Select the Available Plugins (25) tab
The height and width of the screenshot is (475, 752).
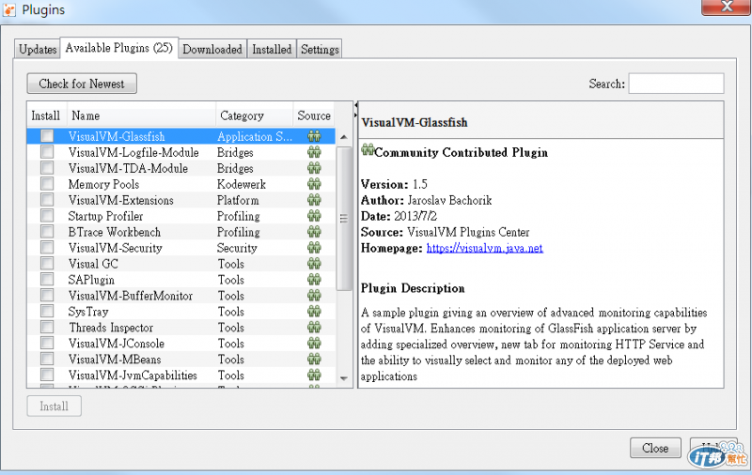pyautogui.click(x=119, y=48)
